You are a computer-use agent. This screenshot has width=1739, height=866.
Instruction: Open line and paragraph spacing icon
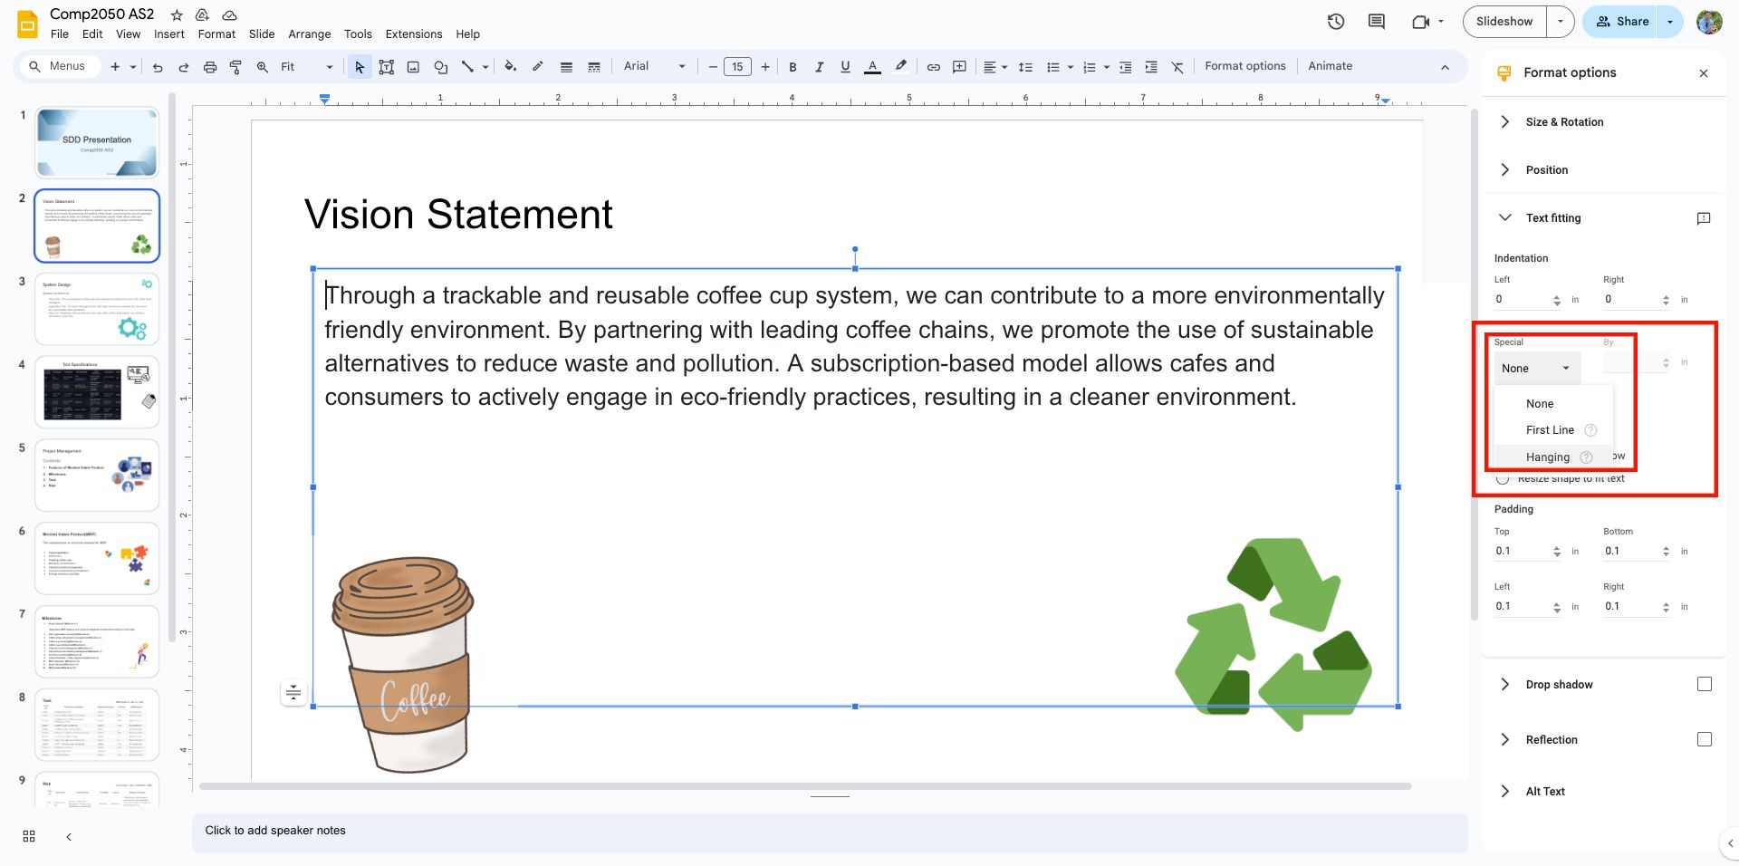[1025, 67]
